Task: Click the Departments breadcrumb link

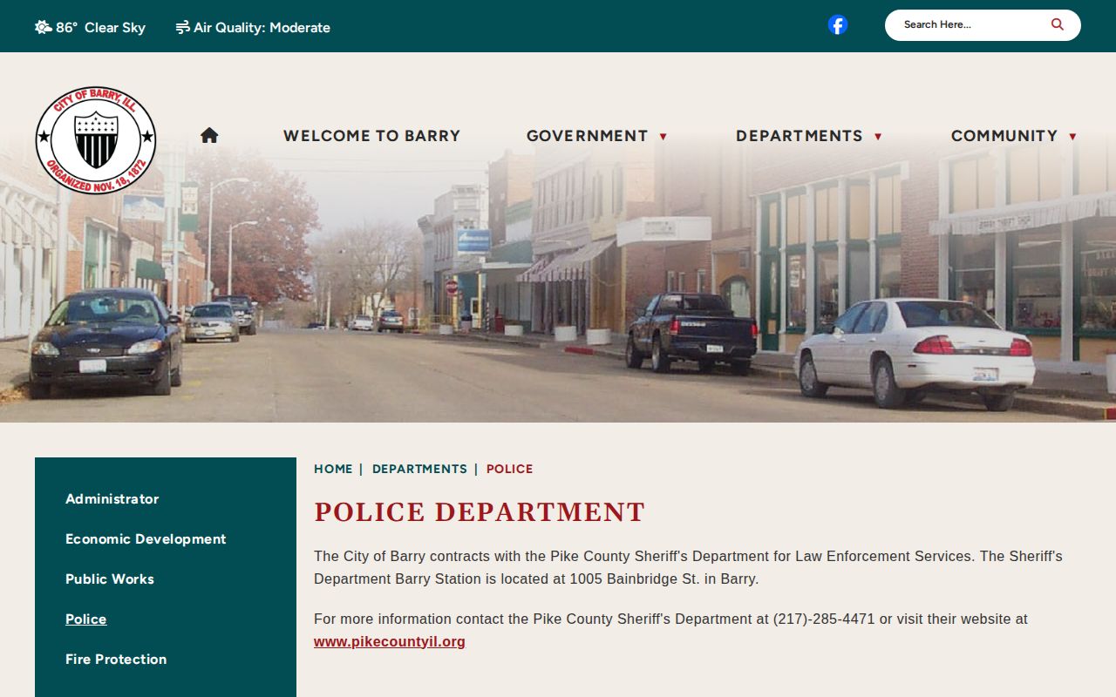Action: 419,469
